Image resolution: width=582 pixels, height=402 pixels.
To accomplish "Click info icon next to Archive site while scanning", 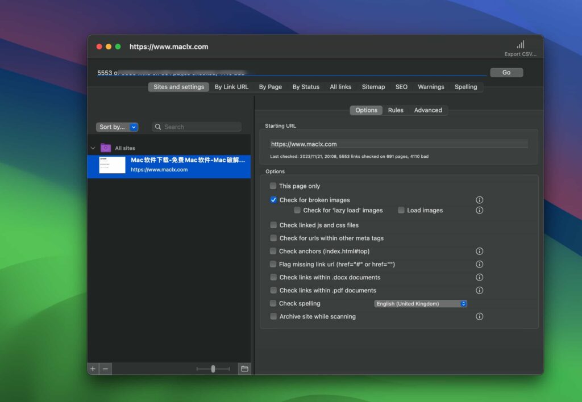I will point(479,316).
